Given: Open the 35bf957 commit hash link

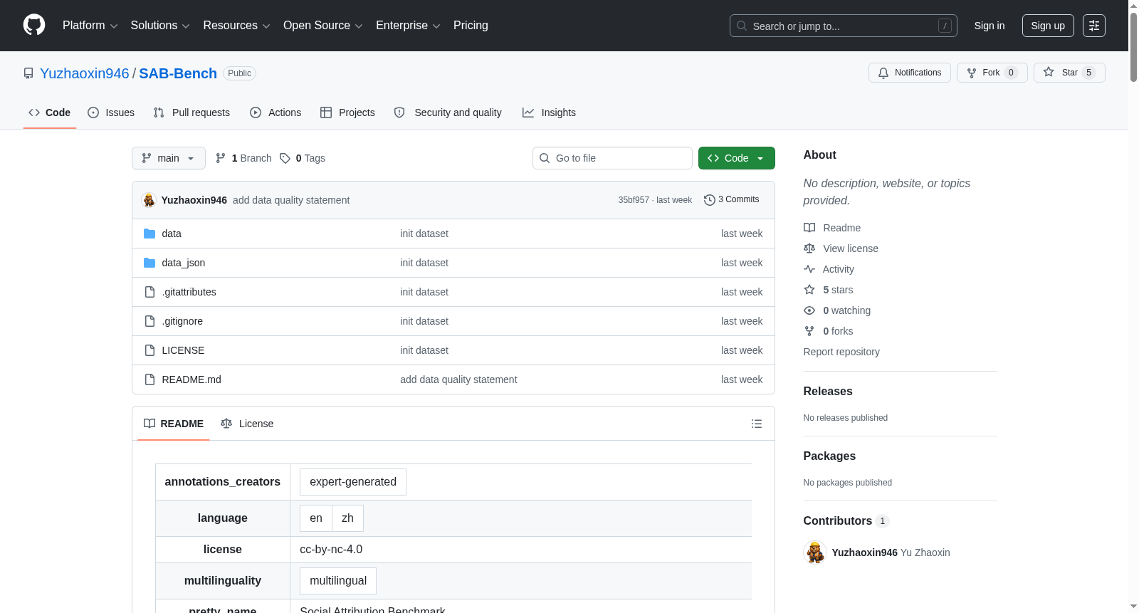Looking at the screenshot, I should (x=634, y=200).
